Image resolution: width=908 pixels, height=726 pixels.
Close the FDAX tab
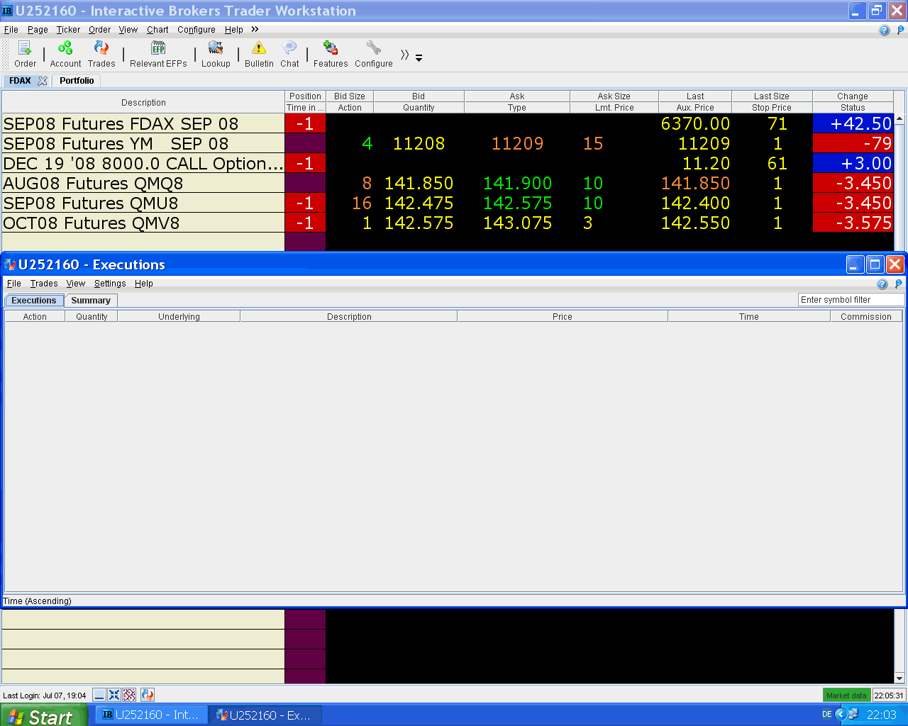[43, 81]
